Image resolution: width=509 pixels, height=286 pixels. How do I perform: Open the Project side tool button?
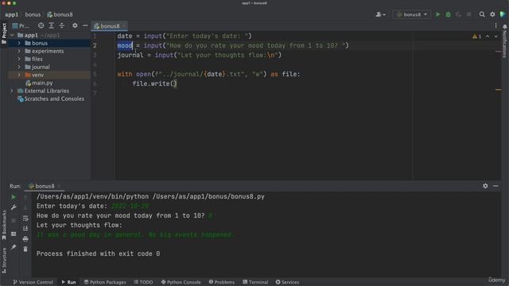[x=4, y=33]
